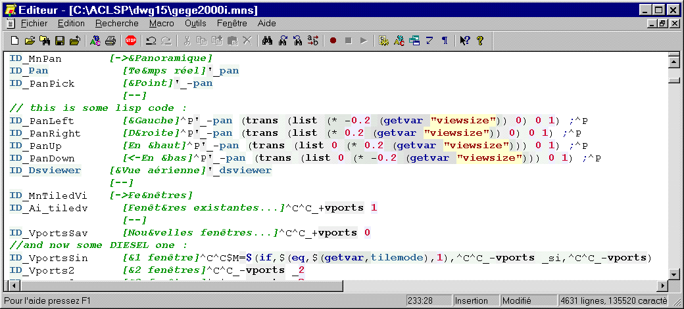Click the [&Vue aérienne] label text
684x309 pixels.
tap(159, 171)
